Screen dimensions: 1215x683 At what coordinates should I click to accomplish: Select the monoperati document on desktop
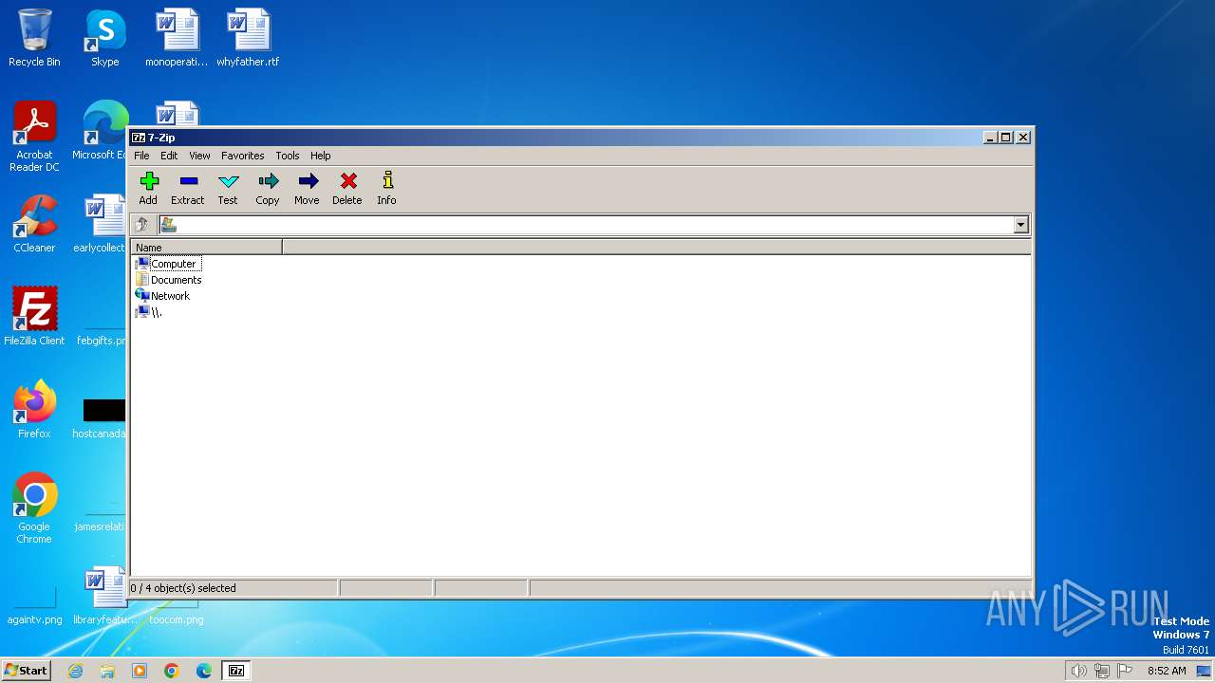177,39
